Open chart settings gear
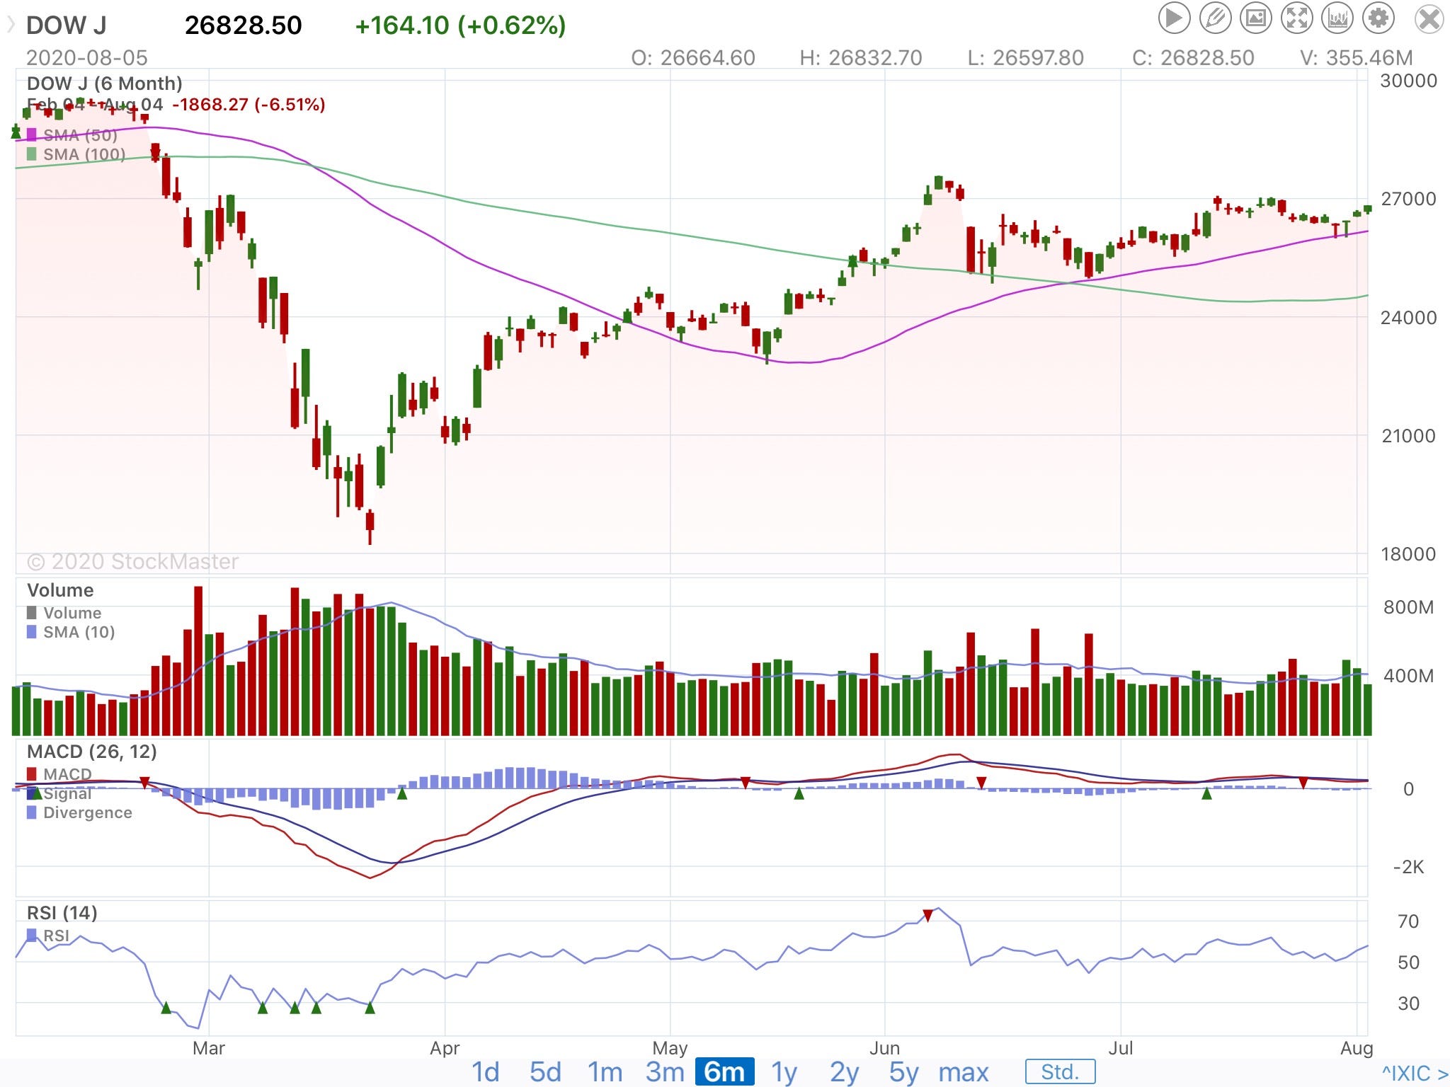This screenshot has height=1087, width=1450. (x=1378, y=18)
